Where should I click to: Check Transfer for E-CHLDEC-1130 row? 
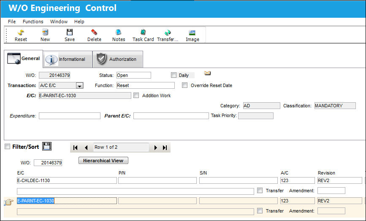[260, 191]
